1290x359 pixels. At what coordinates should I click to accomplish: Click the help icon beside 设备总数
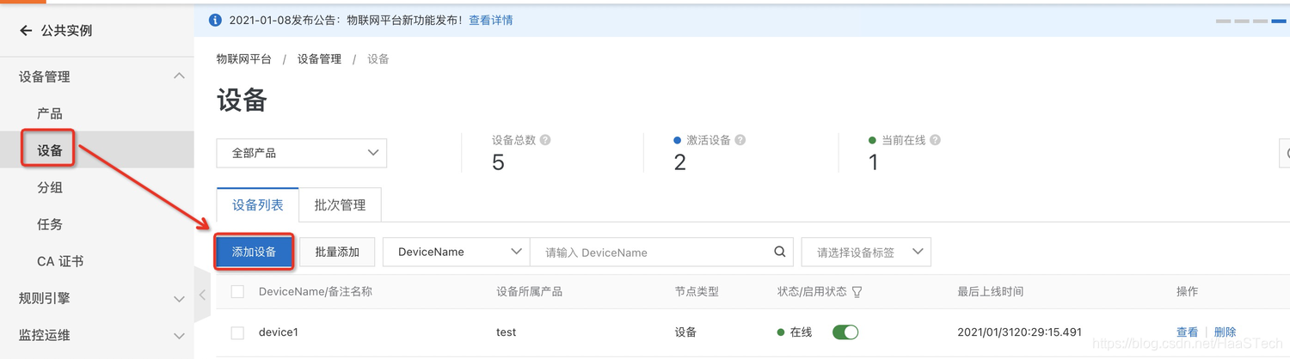tap(545, 140)
